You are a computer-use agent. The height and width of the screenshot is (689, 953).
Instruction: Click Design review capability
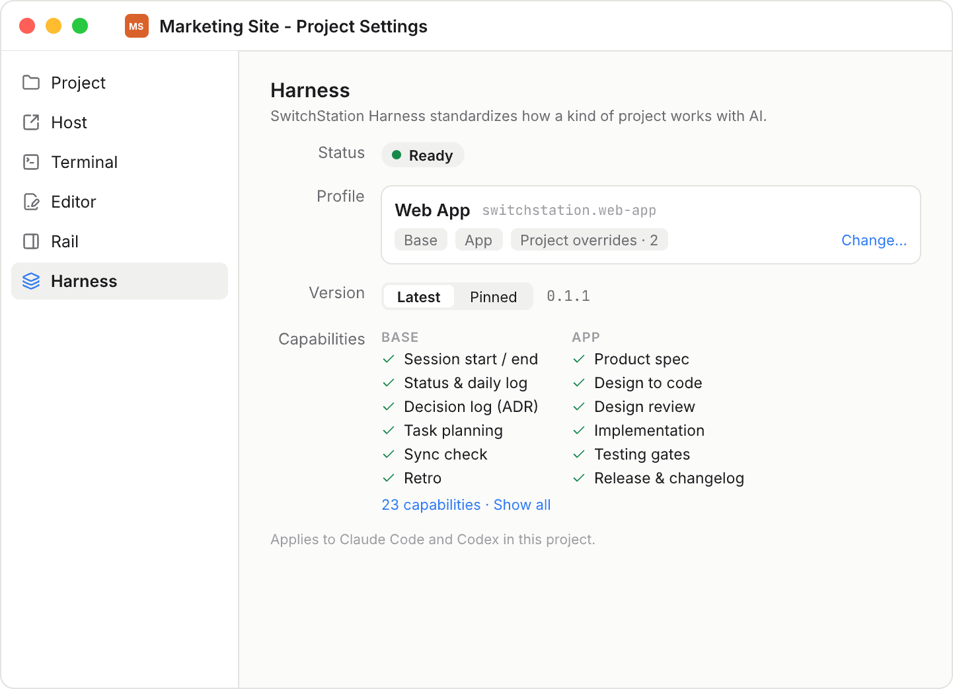click(644, 407)
